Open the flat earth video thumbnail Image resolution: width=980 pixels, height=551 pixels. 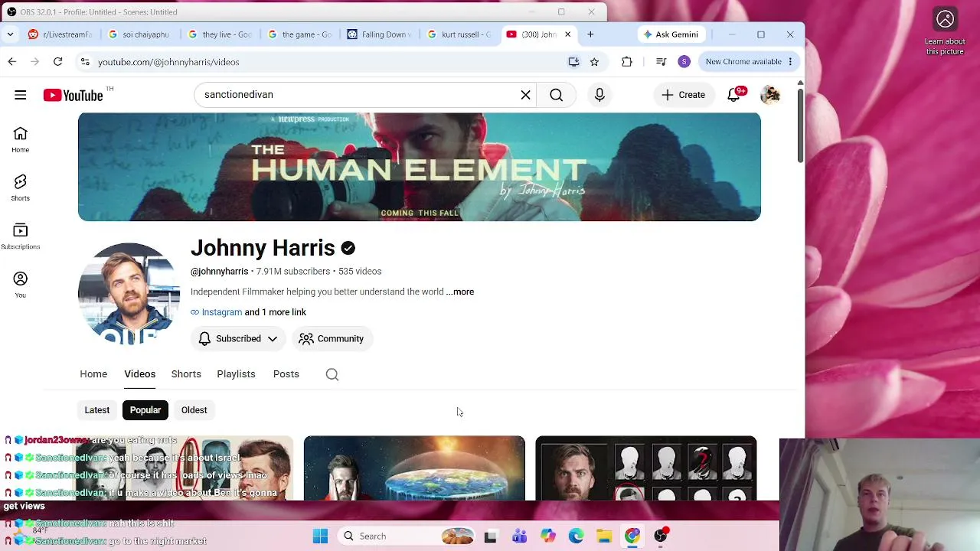pyautogui.click(x=414, y=468)
